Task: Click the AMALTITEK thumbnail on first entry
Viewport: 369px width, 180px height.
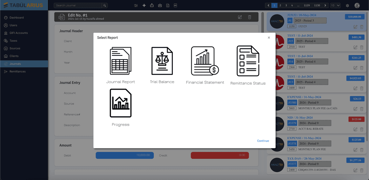Action: (277, 21)
